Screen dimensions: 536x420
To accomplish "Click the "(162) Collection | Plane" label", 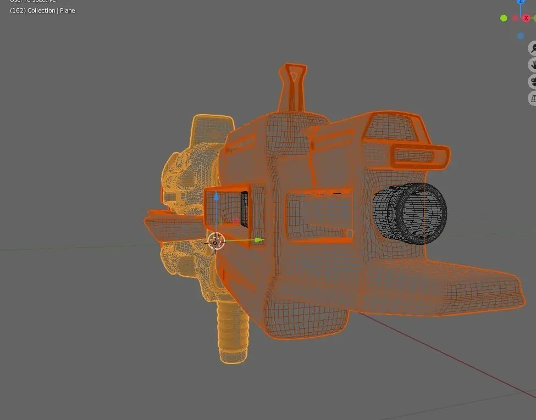I will (x=42, y=10).
